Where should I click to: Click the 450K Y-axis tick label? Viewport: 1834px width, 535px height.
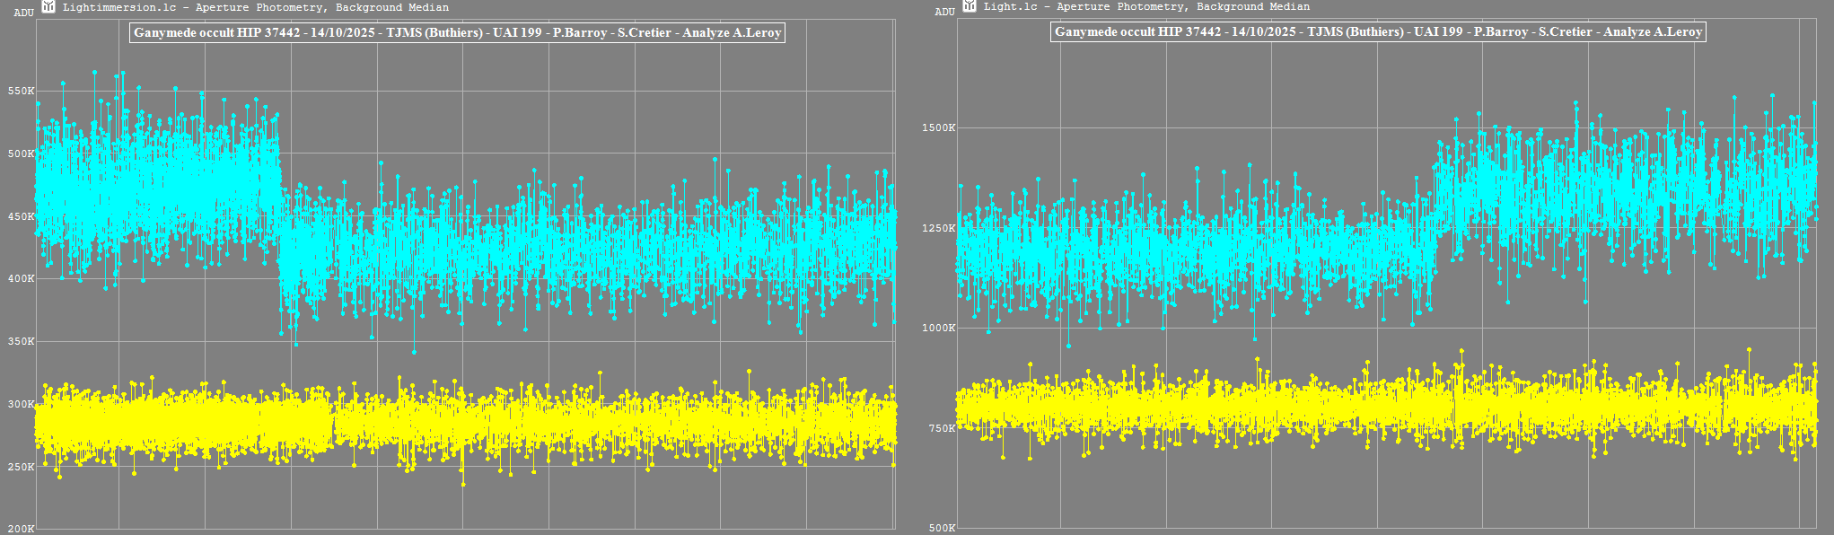pos(21,216)
